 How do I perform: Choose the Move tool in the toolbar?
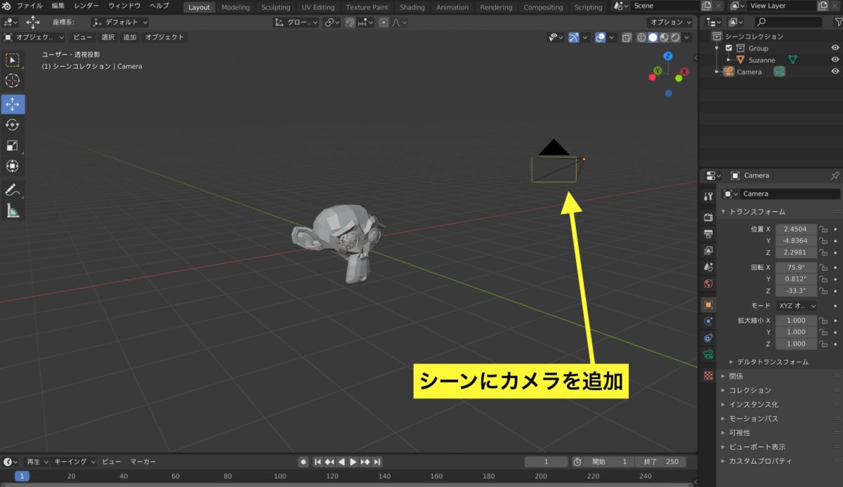[13, 105]
